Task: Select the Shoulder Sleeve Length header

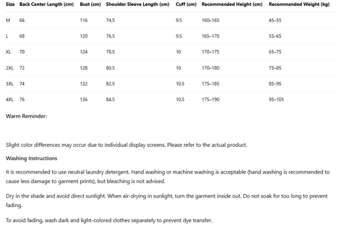Action: coord(137,4)
